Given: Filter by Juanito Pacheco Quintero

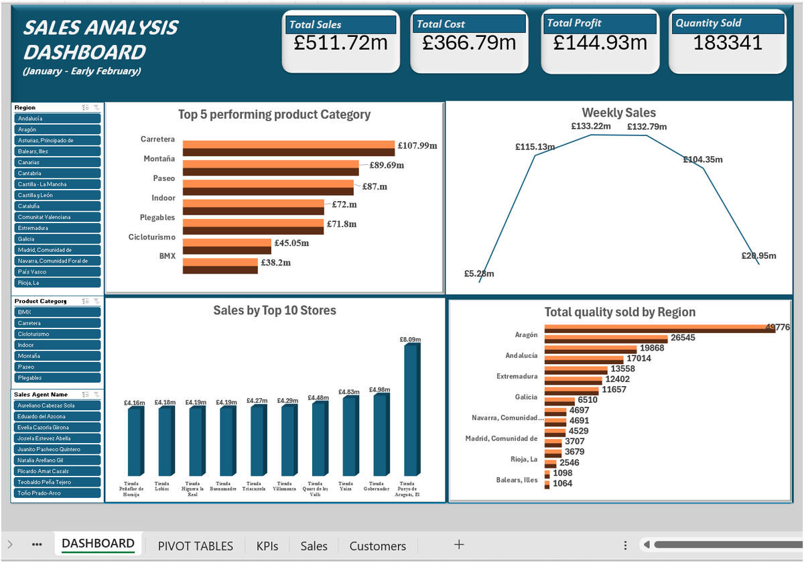Looking at the screenshot, I should pos(57,449).
